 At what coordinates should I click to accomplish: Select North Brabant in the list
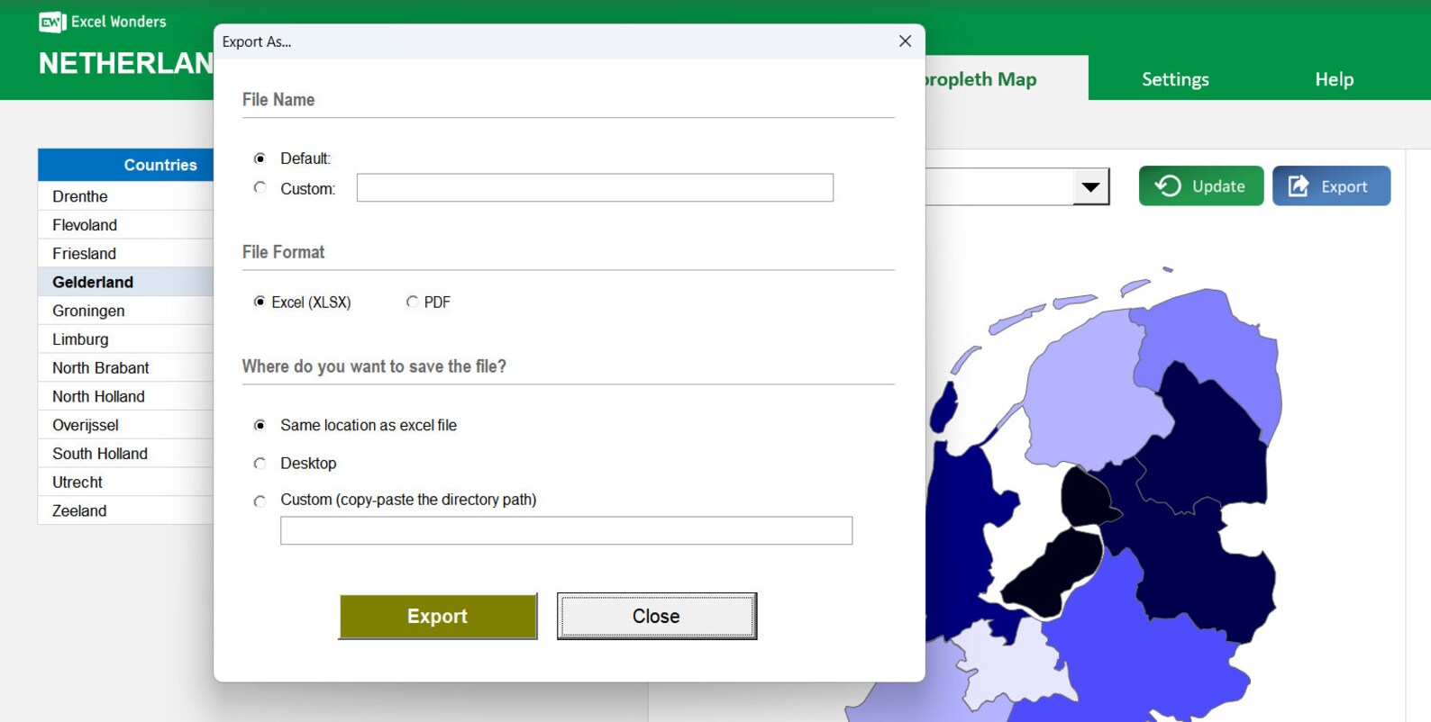tap(126, 368)
